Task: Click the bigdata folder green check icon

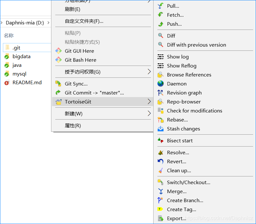Action: click(6, 57)
